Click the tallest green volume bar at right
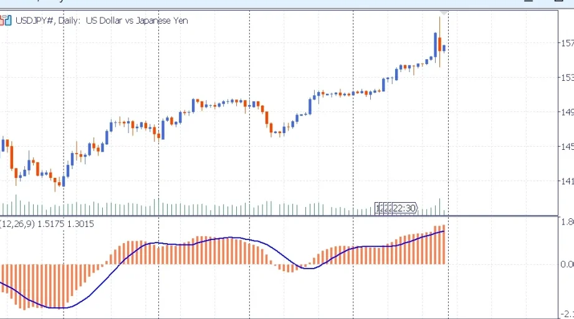Image resolution: width=574 pixels, height=319 pixels. click(439, 206)
